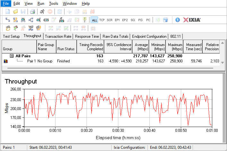The height and width of the screenshot is (151, 227).
Task: Click the 218,257 average value for Pair 1
Action: (142, 61)
